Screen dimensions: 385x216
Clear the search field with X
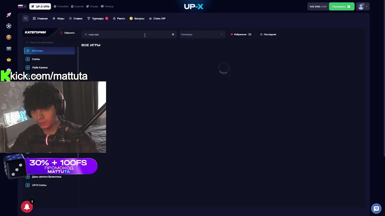[x=173, y=34]
